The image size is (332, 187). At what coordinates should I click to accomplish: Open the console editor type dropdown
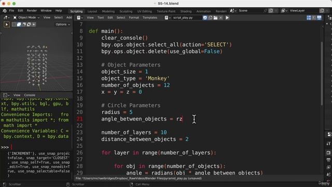click(6, 95)
